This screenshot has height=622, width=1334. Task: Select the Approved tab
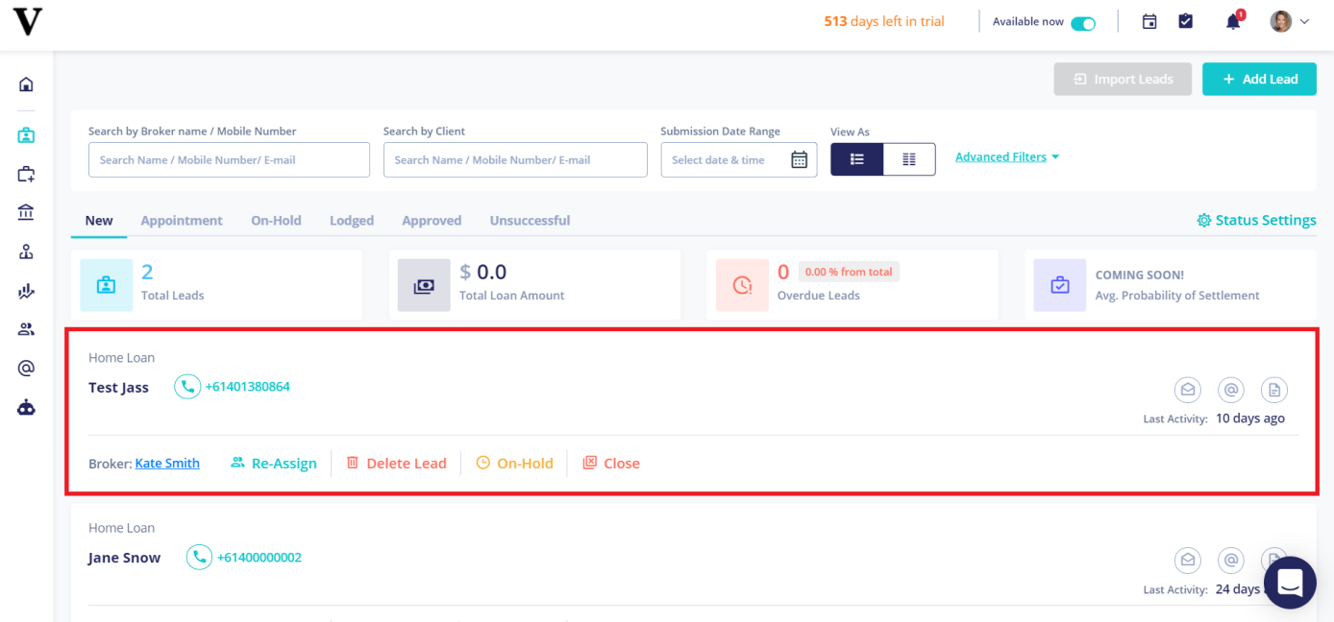(432, 220)
